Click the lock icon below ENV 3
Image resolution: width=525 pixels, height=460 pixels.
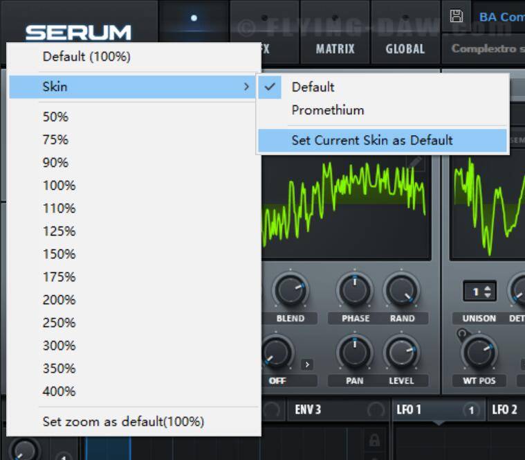[x=374, y=440]
